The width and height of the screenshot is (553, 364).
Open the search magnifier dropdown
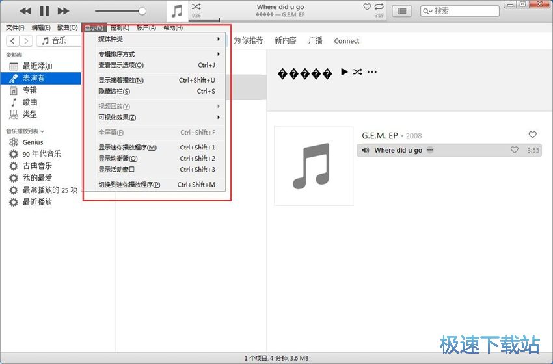coord(427,11)
